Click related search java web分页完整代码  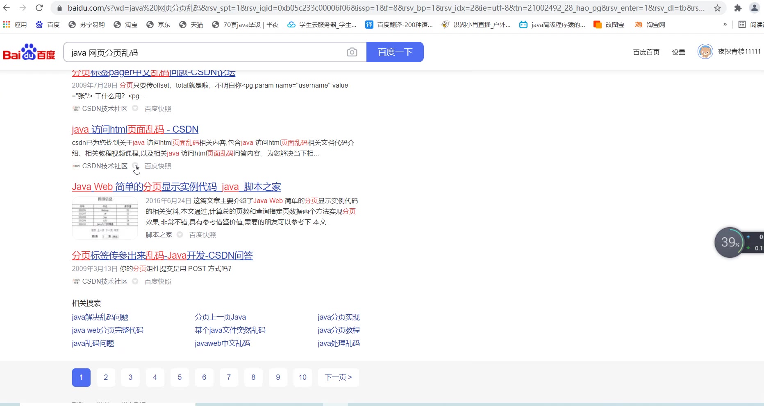107,330
